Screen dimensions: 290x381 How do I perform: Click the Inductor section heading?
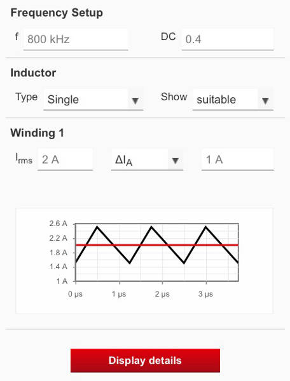(33, 73)
